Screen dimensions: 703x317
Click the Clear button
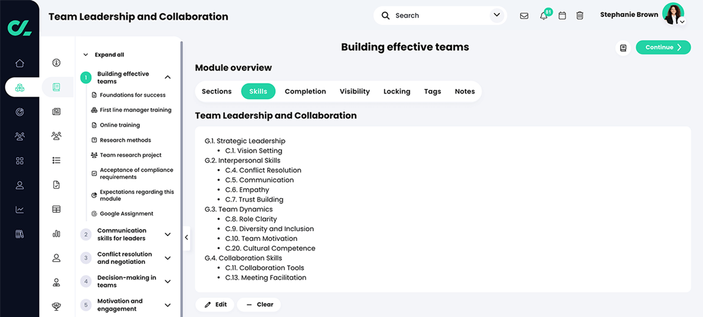pyautogui.click(x=259, y=304)
